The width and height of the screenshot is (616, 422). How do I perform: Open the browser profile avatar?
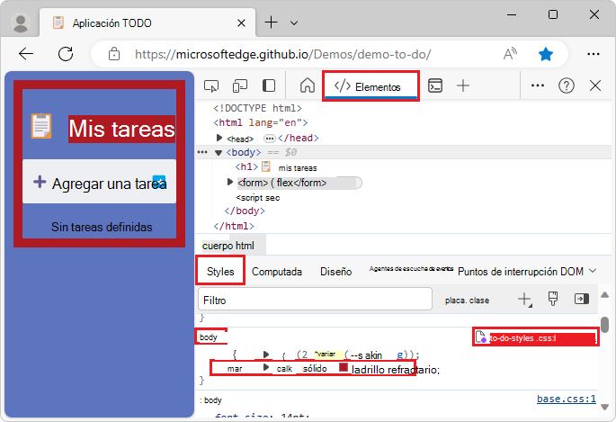coord(21,22)
